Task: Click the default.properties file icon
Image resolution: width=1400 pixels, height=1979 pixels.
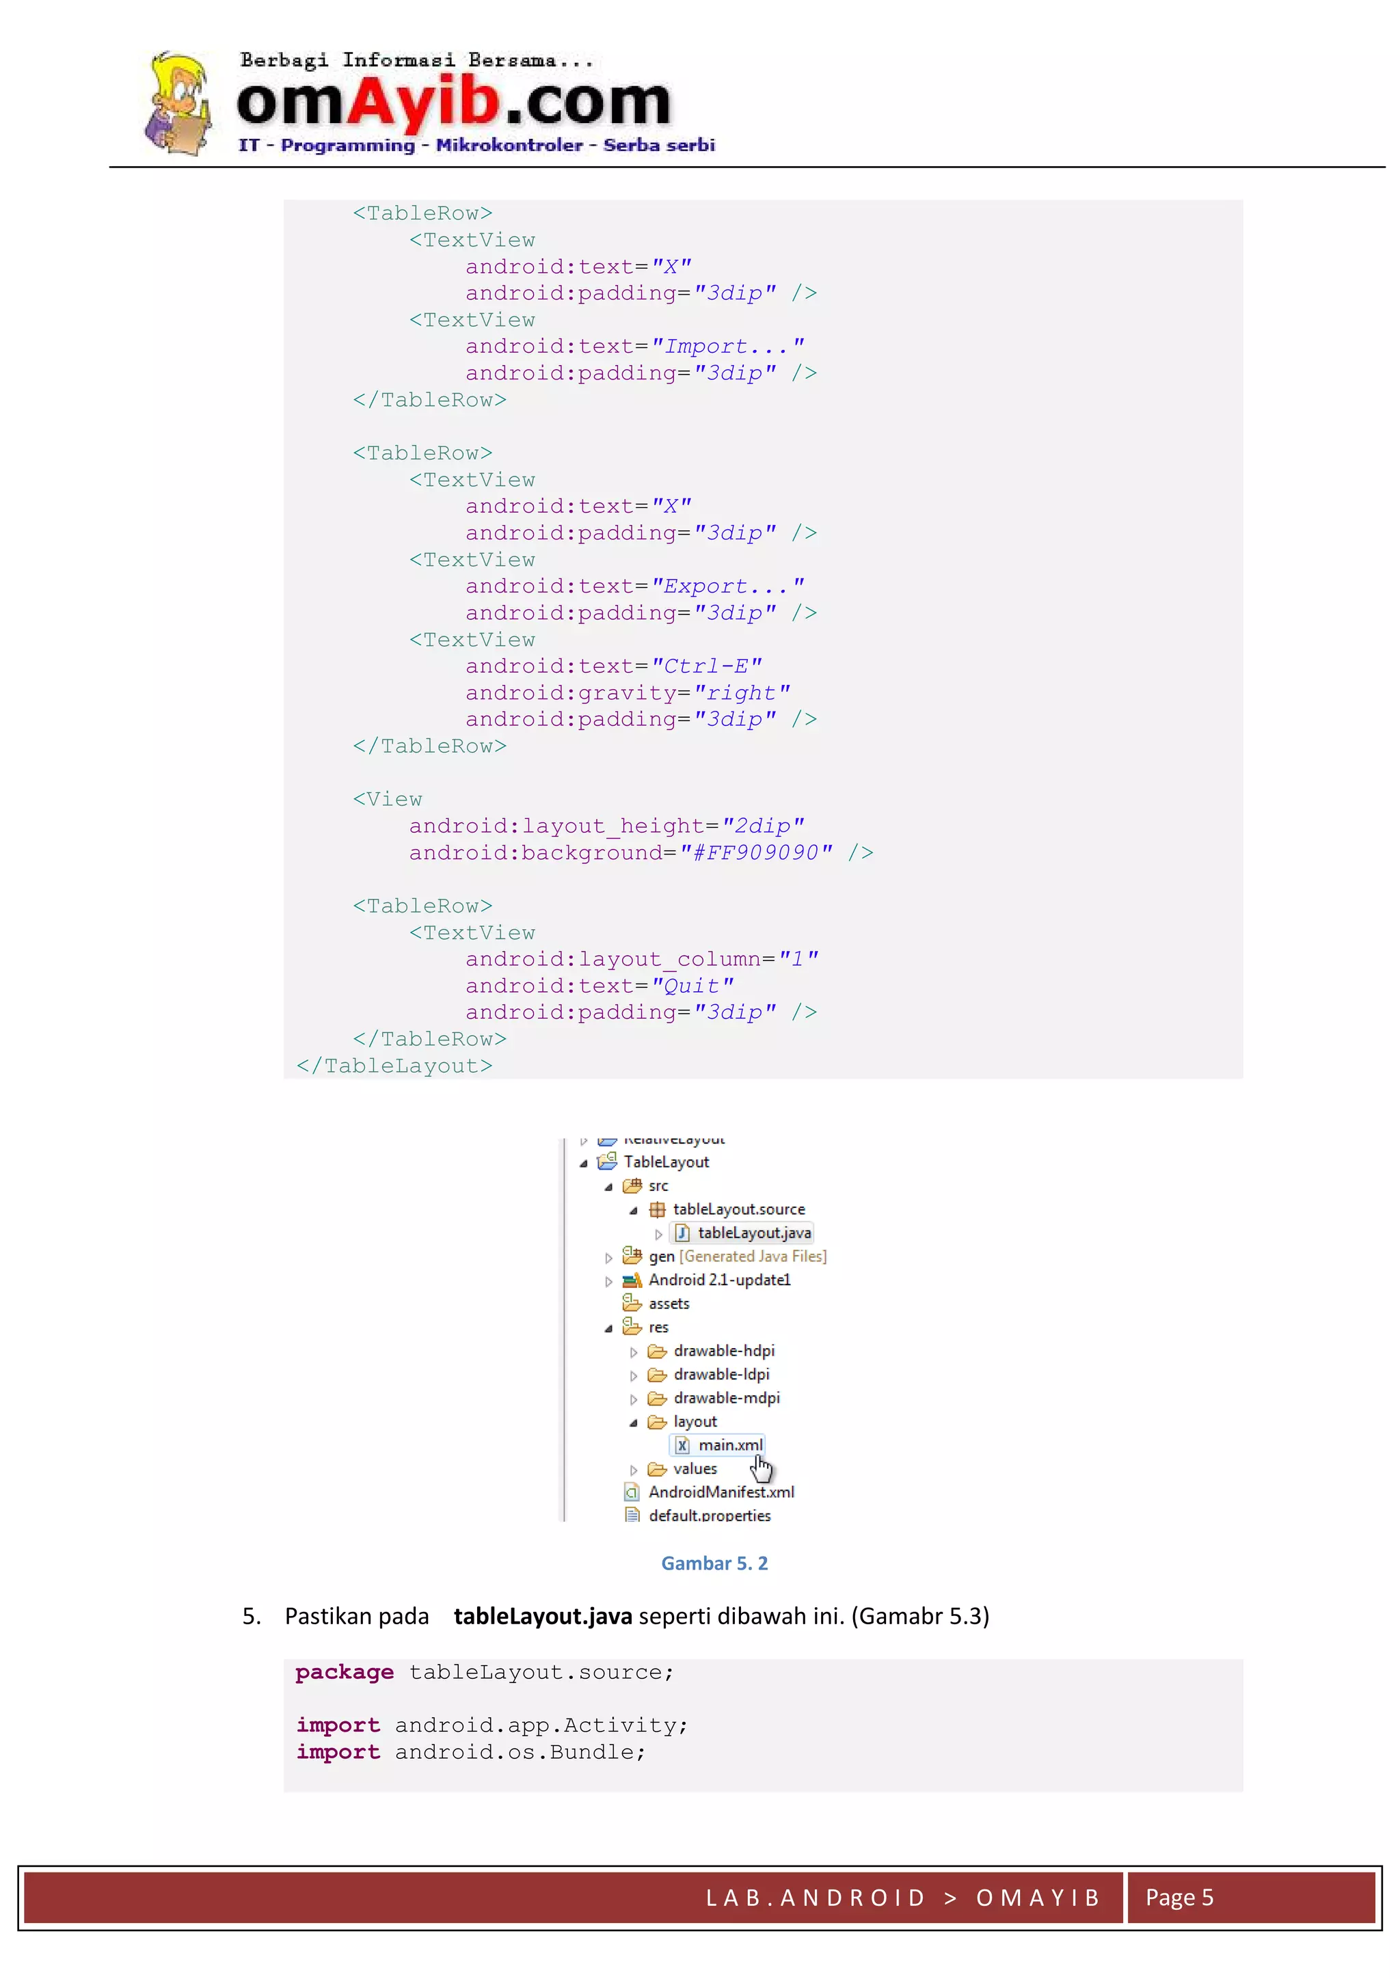Action: [632, 1514]
